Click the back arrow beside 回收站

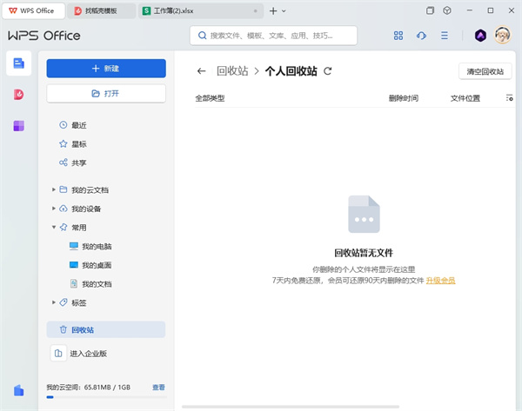pos(202,71)
